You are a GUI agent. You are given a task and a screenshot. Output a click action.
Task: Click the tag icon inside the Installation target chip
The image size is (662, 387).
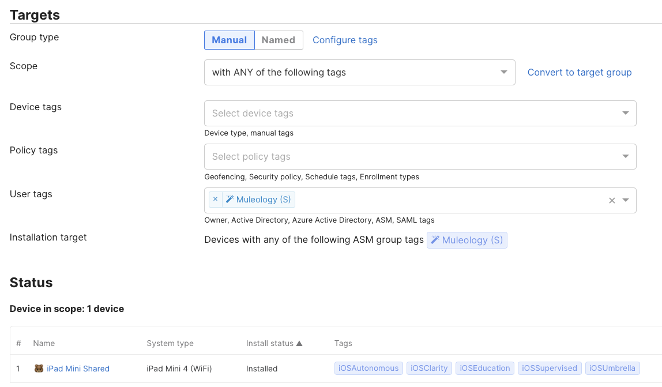[x=435, y=240]
